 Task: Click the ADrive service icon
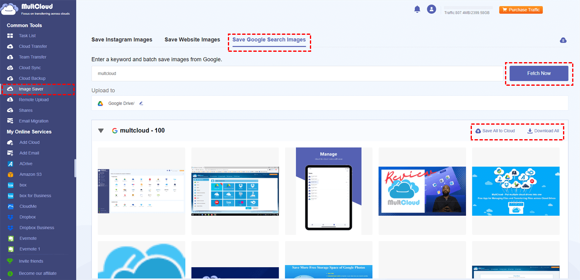11,164
